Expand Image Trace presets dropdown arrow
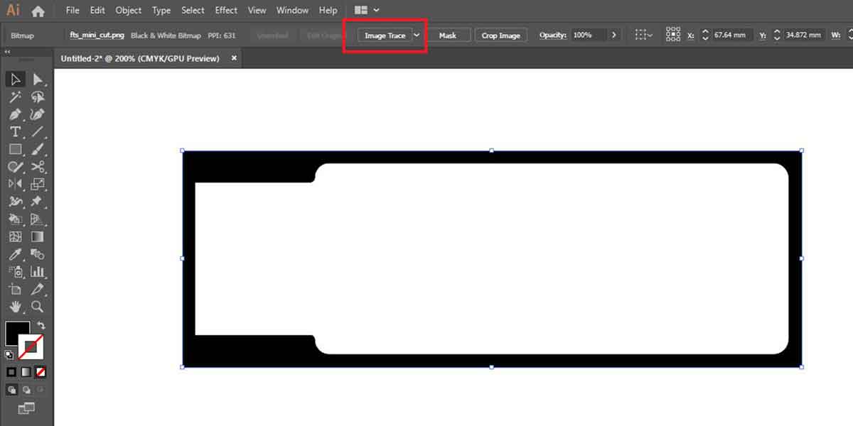This screenshot has width=853, height=426. tap(417, 35)
